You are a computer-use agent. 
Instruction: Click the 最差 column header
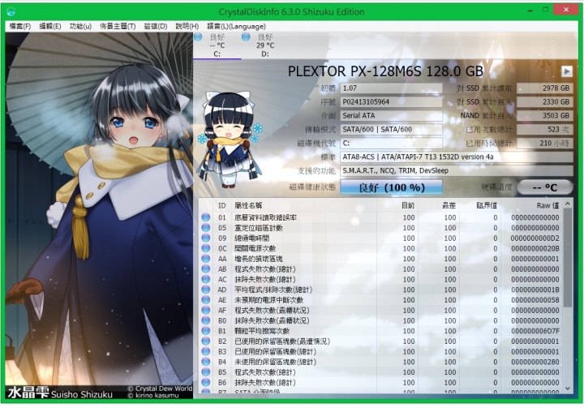click(449, 205)
